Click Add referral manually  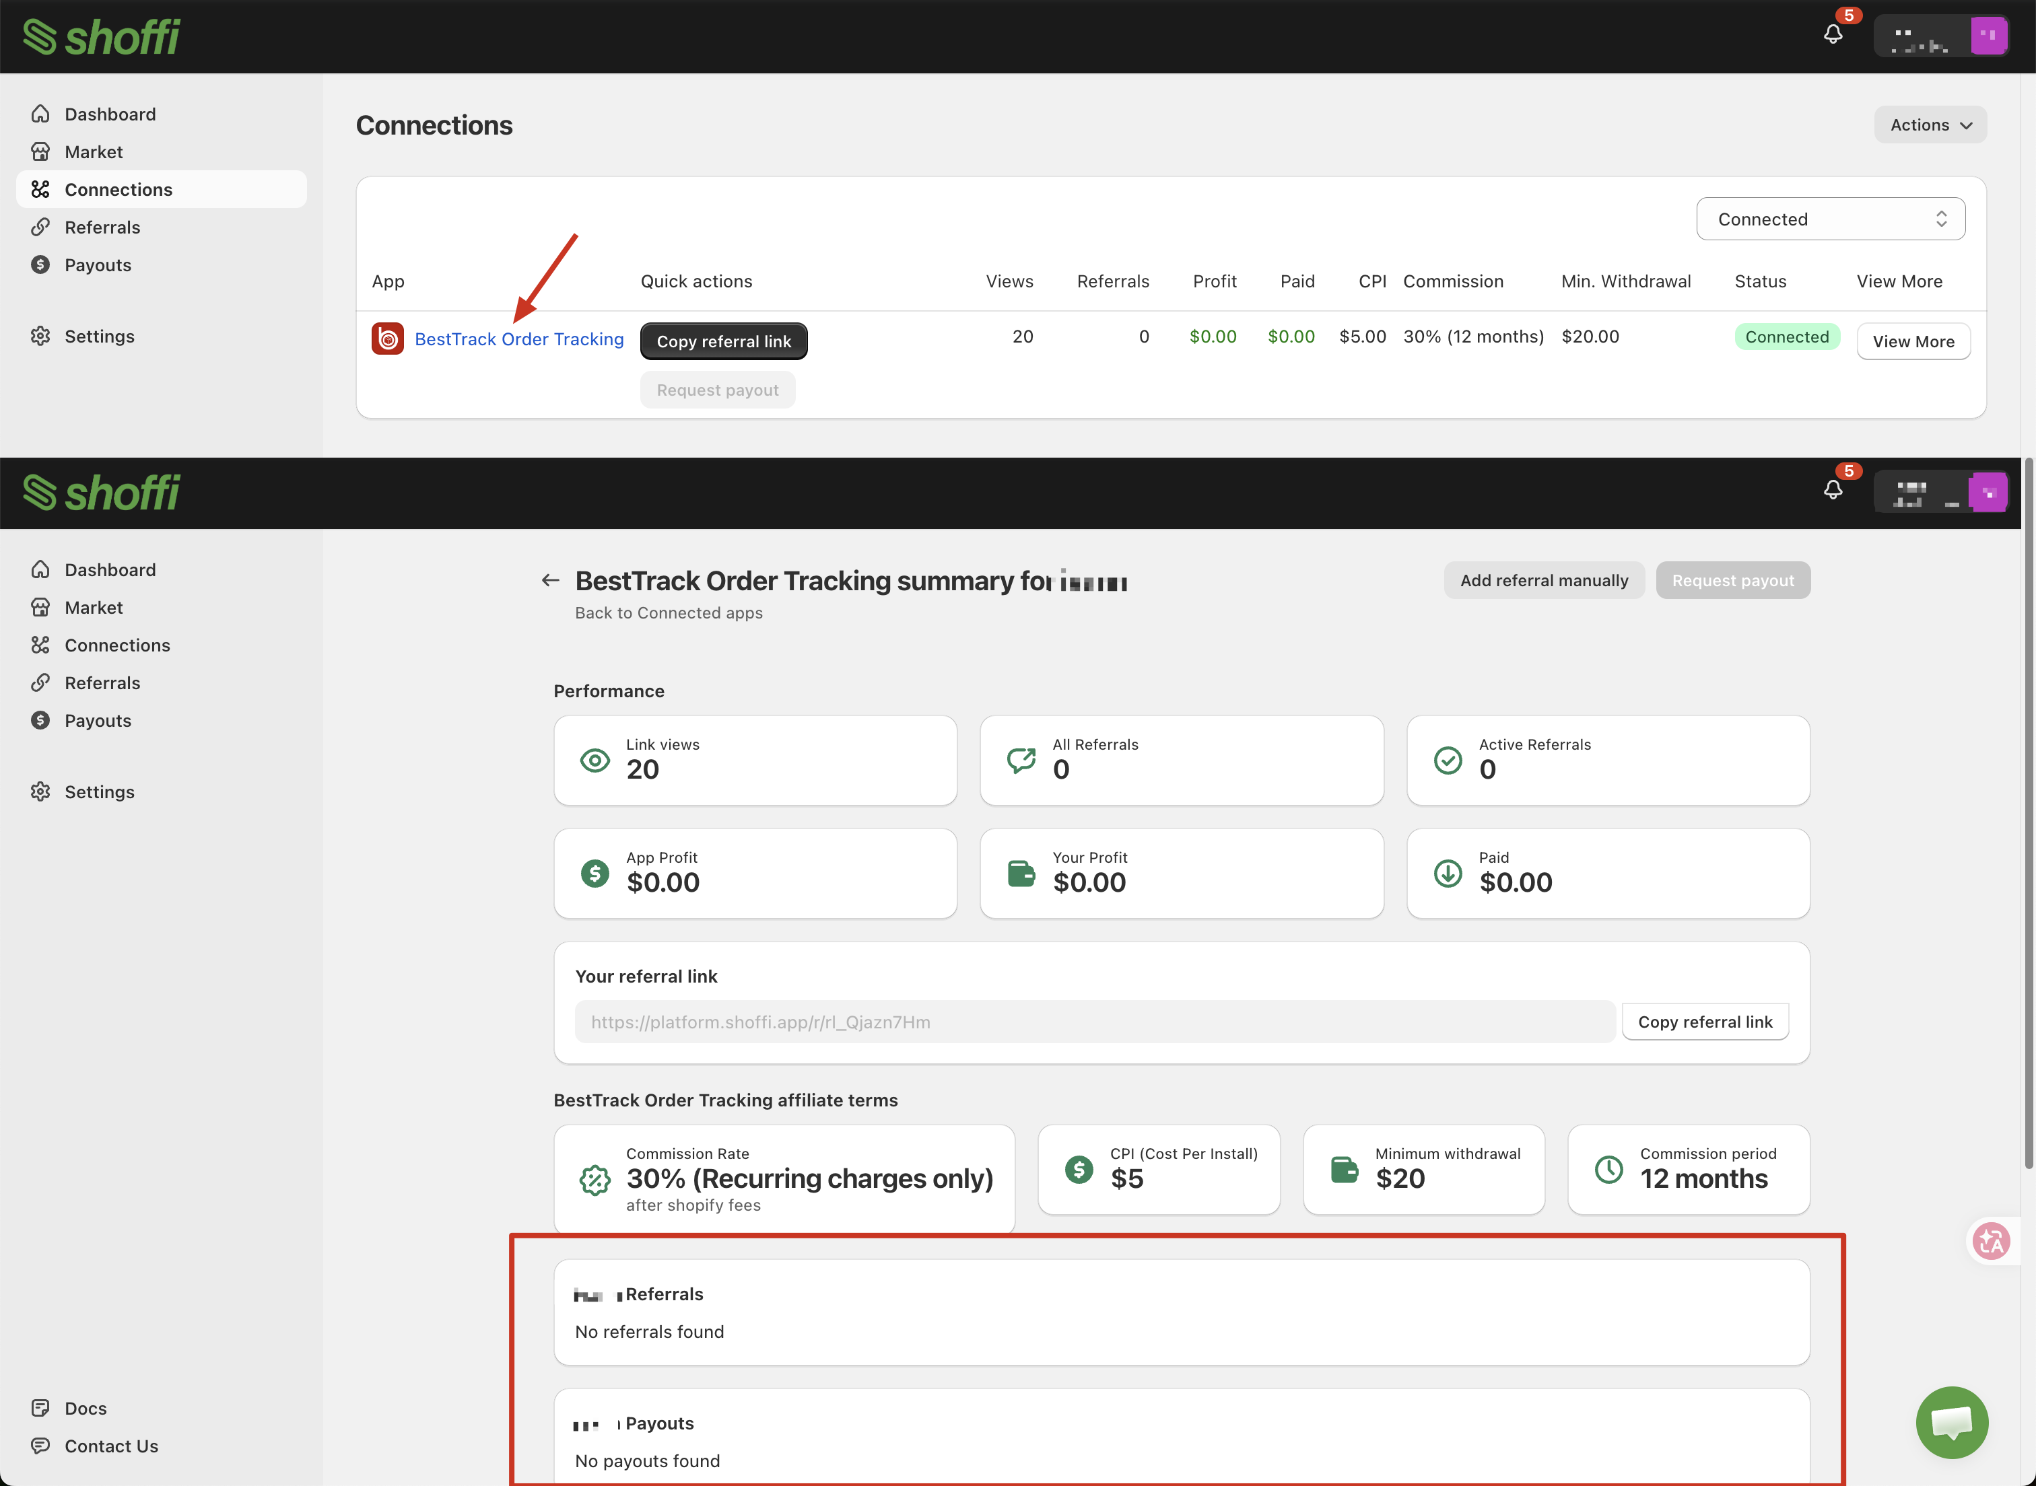(x=1544, y=580)
